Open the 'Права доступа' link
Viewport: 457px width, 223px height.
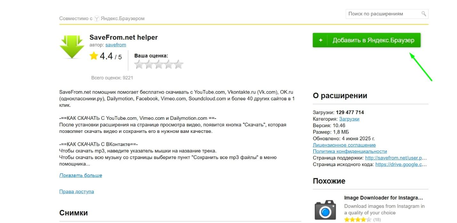(x=76, y=191)
